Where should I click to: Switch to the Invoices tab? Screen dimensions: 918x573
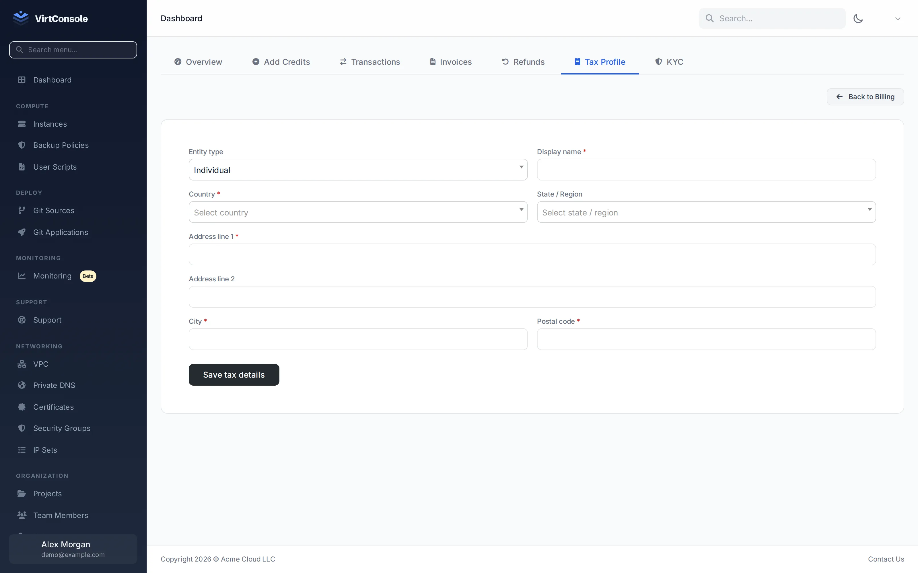[x=451, y=62]
